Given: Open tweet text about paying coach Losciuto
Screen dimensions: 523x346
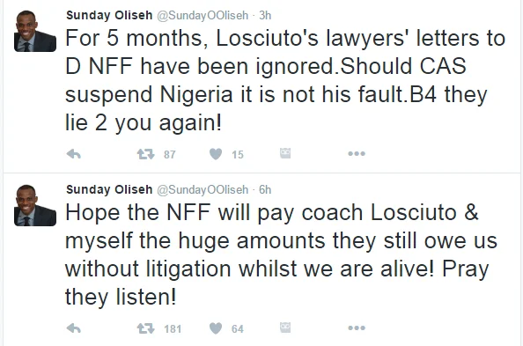Looking at the screenshot, I should click(x=281, y=254).
